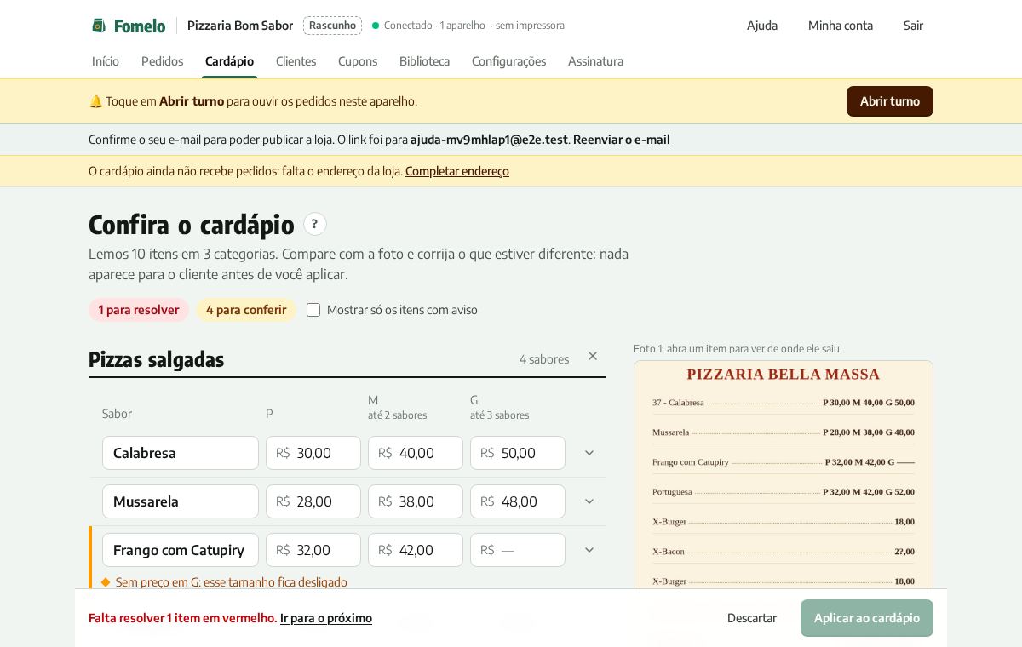Image resolution: width=1022 pixels, height=647 pixels.
Task: Open Minha conta
Action: coord(841,26)
